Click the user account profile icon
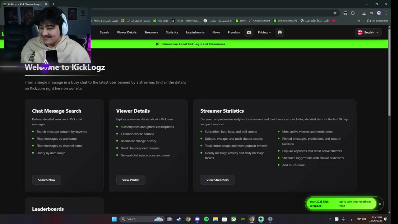 click(x=280, y=32)
